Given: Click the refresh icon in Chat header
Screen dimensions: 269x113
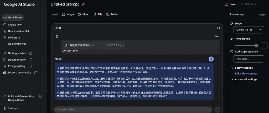Looking at the screenshot, I should 218,28.
